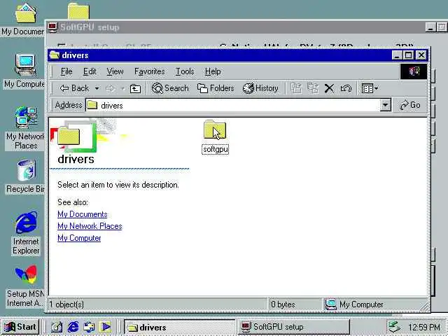Select Internet Explorer desktop icon
This screenshot has height=336, width=448.
pos(26,223)
